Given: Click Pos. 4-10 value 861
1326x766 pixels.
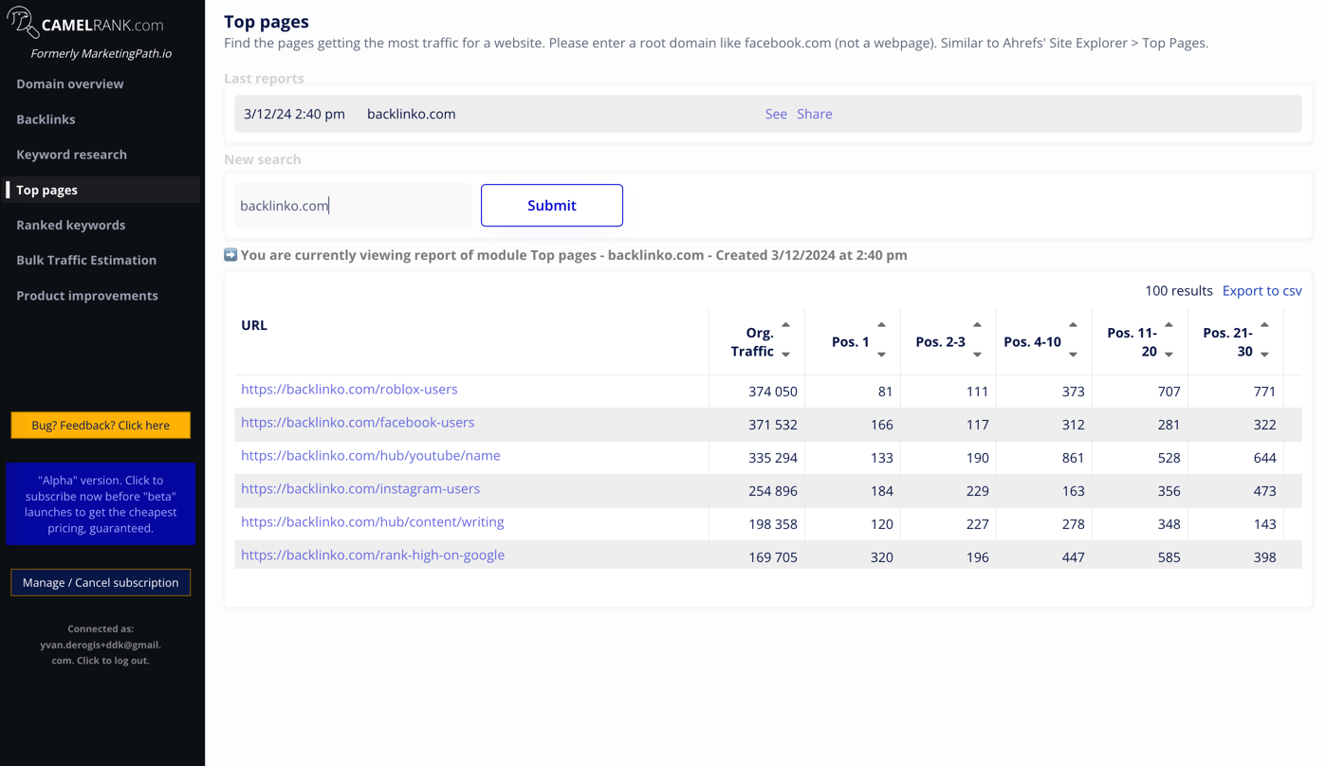Looking at the screenshot, I should click(x=1073, y=458).
